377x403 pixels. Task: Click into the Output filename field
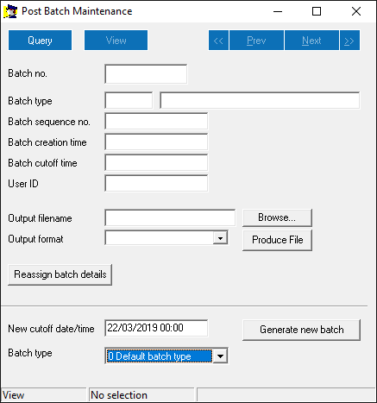coord(170,217)
